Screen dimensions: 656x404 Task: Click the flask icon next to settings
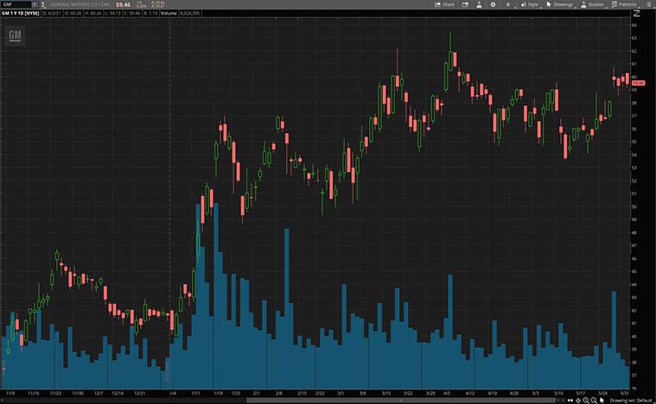[479, 4]
